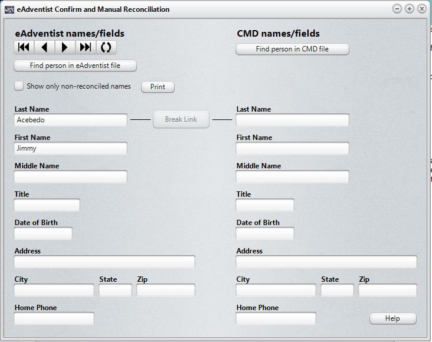Click the 'eAdventist names/fields' heading
The height and width of the screenshot is (342, 432).
point(70,34)
